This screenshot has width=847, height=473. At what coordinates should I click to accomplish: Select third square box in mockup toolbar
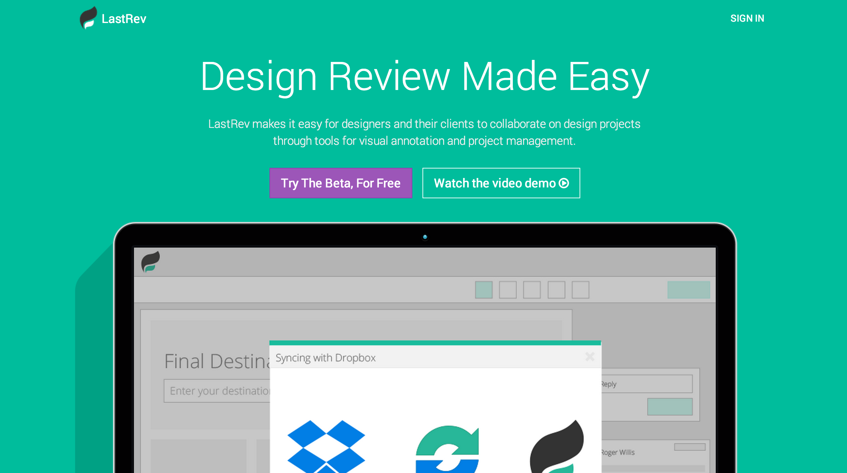(x=531, y=290)
